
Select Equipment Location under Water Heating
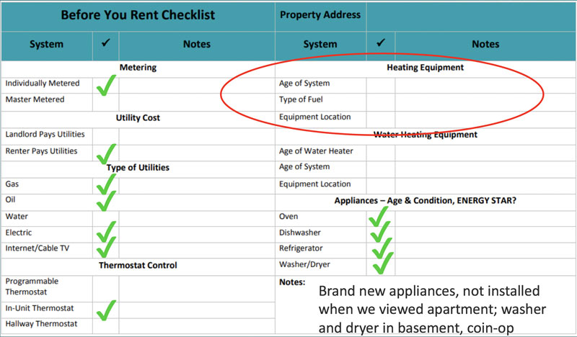314,184
